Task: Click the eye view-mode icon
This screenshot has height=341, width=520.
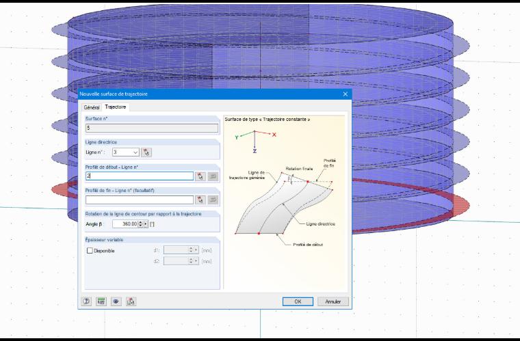Action: tap(116, 301)
